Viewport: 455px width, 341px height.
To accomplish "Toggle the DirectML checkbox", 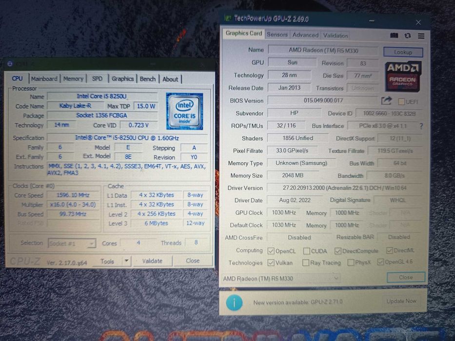I will (389, 250).
